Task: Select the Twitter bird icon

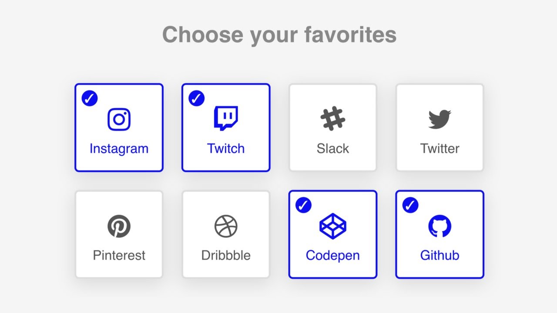Action: coord(440,119)
